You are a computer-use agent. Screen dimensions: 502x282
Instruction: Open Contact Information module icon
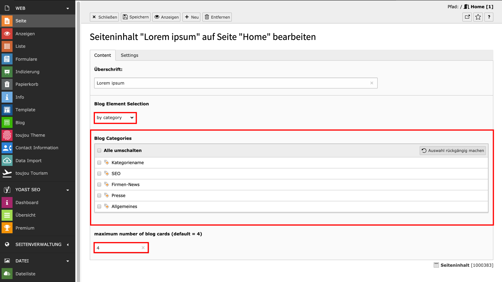7,148
